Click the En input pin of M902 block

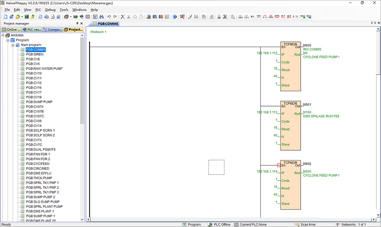coord(279,165)
